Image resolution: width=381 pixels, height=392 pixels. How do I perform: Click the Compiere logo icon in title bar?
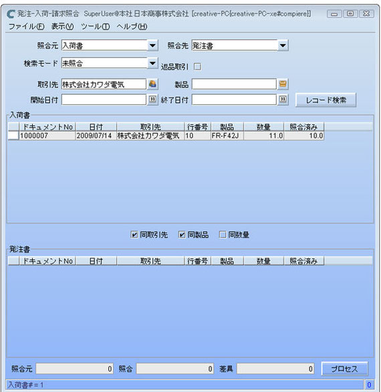tap(11, 14)
